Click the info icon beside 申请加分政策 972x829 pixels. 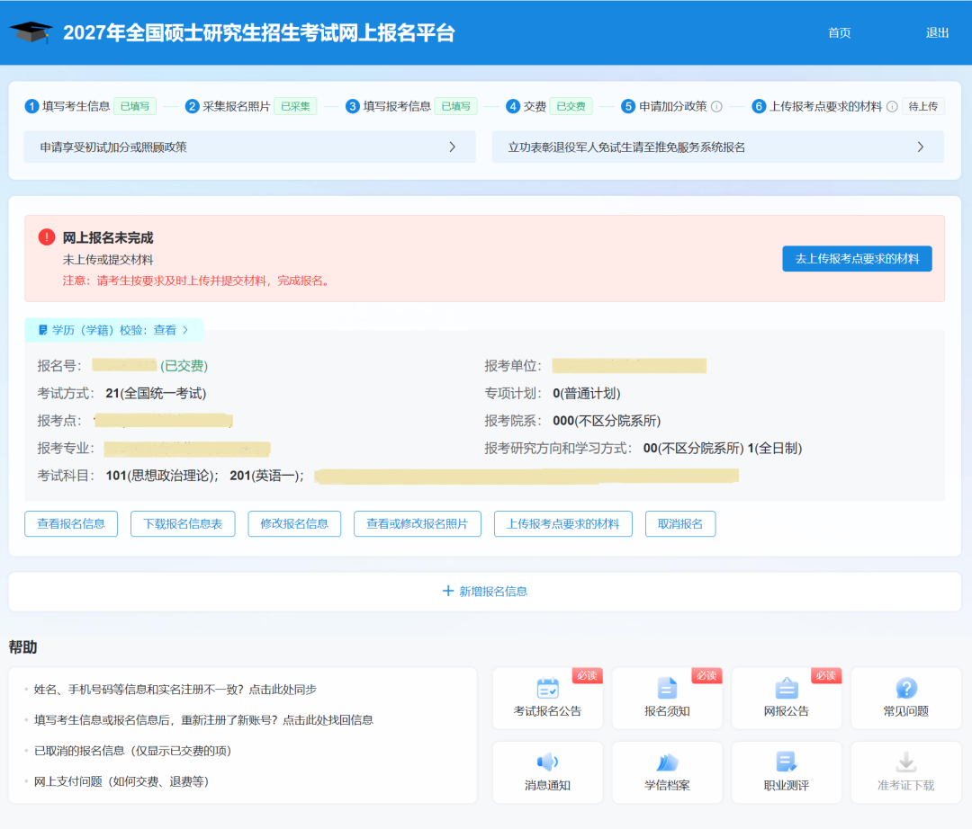[x=716, y=106]
